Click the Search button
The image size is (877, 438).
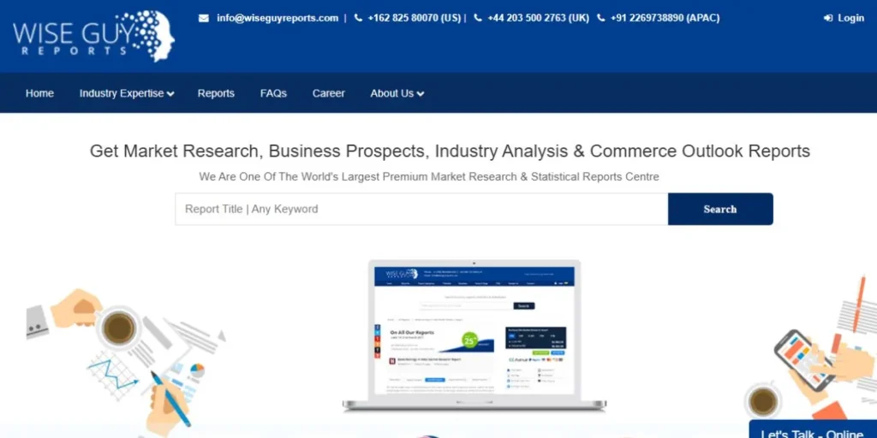[x=720, y=209]
